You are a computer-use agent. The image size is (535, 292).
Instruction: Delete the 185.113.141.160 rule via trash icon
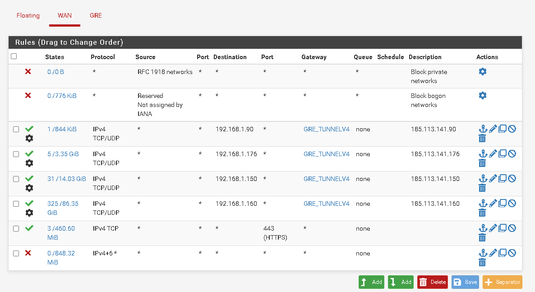point(482,213)
